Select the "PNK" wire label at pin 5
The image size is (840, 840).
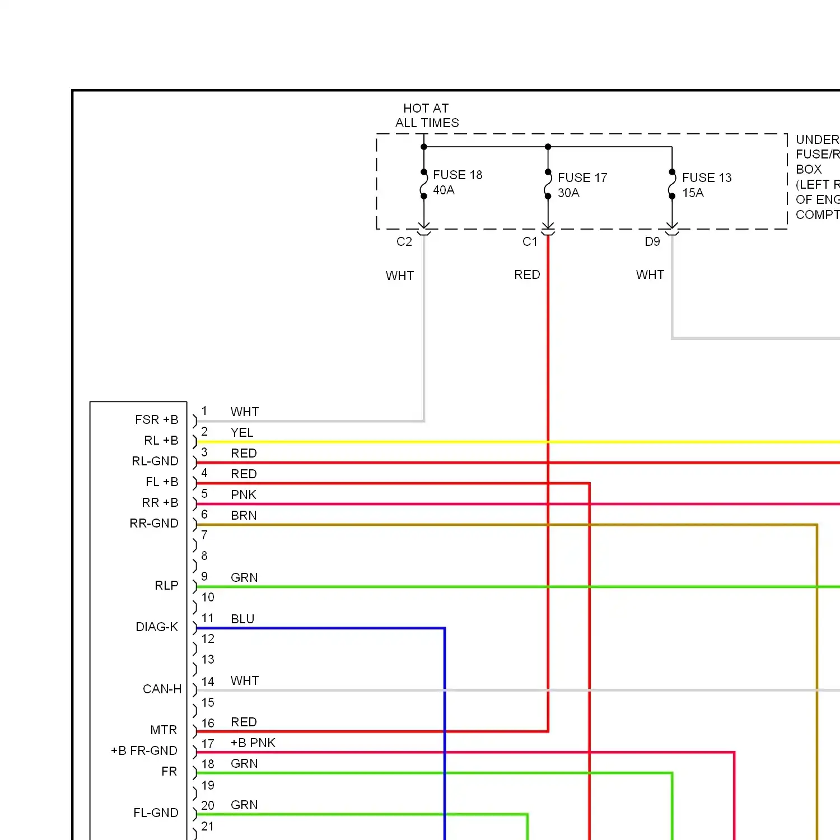244,494
